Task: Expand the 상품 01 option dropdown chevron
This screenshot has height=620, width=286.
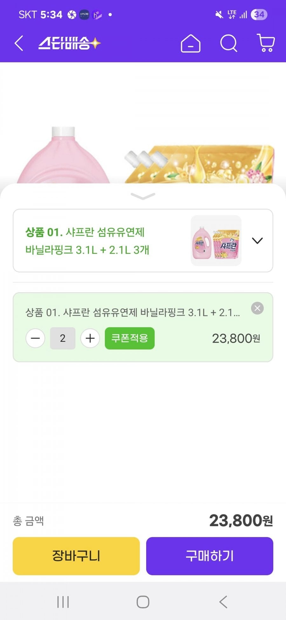Action: (257, 241)
